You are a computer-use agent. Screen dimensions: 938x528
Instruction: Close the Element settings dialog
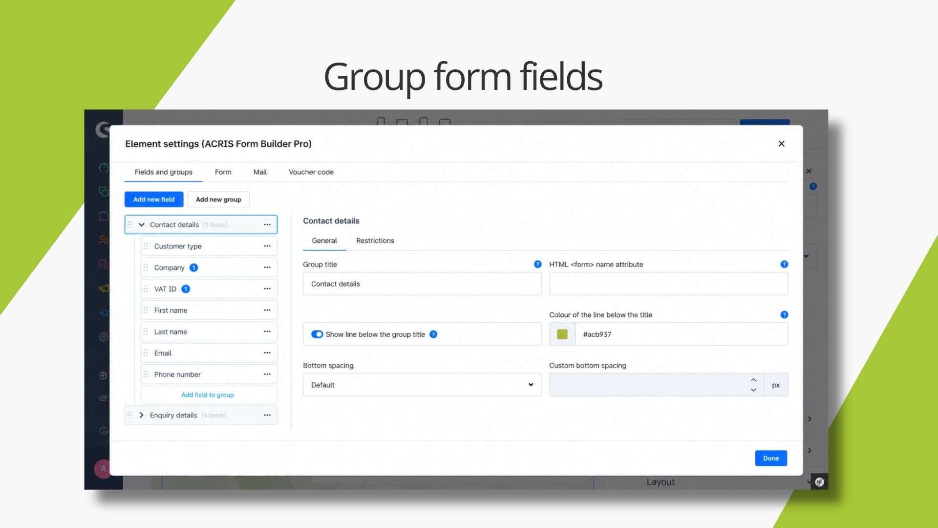click(781, 144)
